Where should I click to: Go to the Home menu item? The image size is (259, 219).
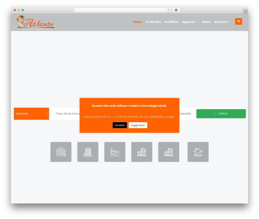coord(137,22)
